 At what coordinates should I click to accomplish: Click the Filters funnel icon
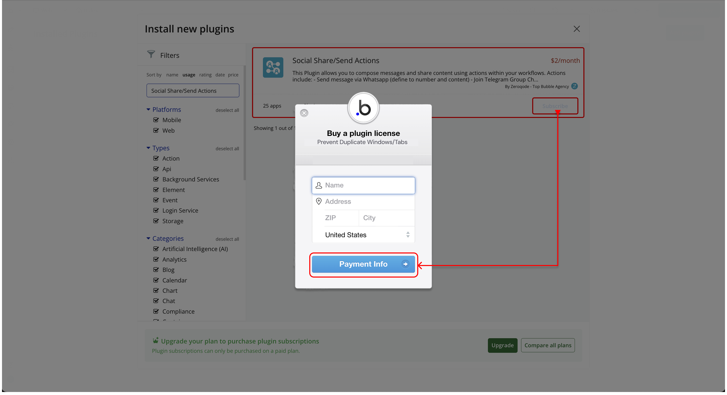(x=151, y=54)
